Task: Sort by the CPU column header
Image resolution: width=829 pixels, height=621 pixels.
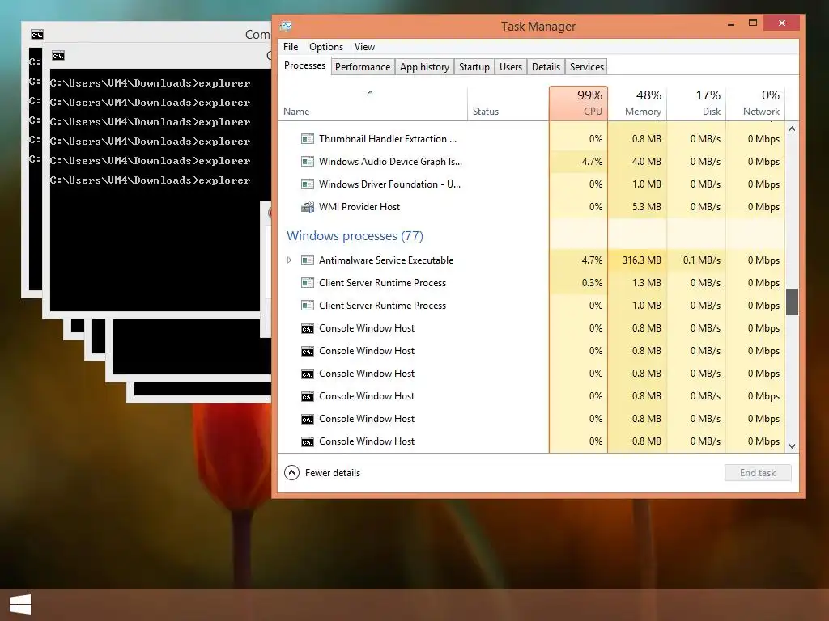Action: [578, 103]
